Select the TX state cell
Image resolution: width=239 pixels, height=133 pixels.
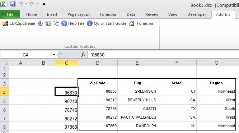click(x=177, y=109)
